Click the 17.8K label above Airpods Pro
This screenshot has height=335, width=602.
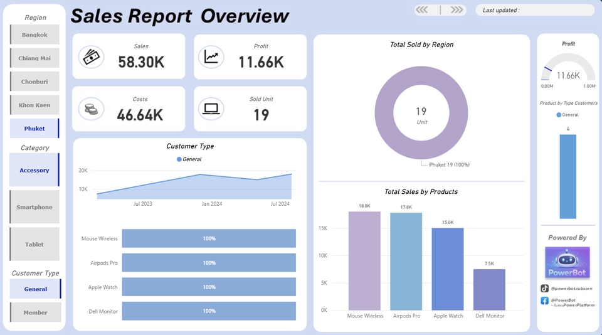[x=406, y=207]
